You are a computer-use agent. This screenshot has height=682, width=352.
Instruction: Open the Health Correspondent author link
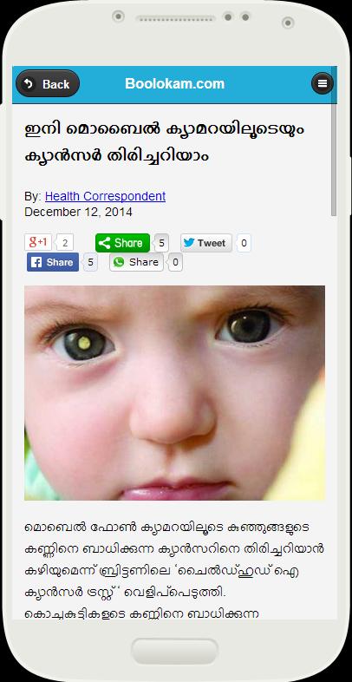pos(105,196)
